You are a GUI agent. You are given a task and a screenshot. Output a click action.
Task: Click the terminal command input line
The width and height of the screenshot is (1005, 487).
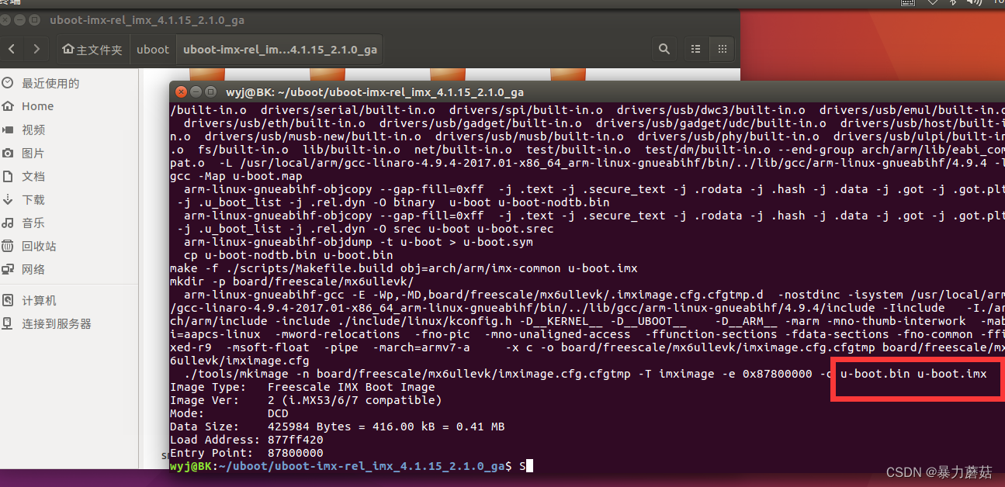pyautogui.click(x=530, y=465)
